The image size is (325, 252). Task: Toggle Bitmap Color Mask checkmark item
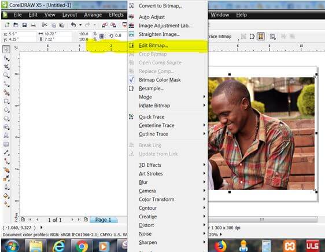point(168,80)
